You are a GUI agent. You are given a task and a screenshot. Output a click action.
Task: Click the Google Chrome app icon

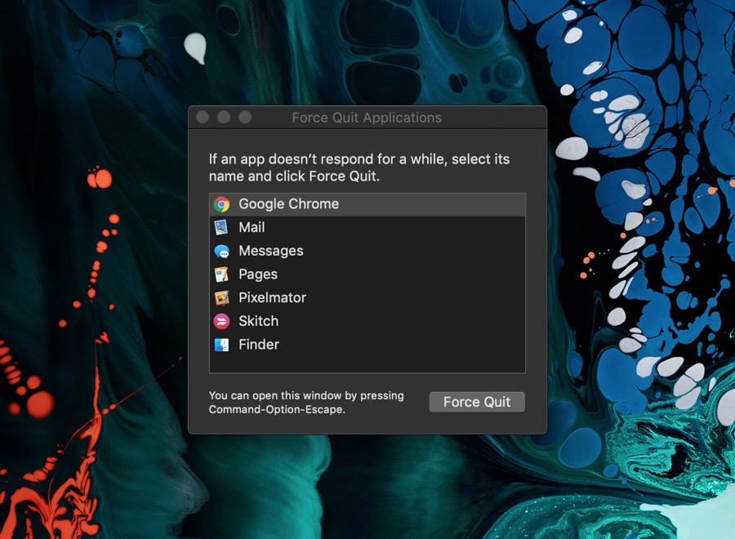221,204
